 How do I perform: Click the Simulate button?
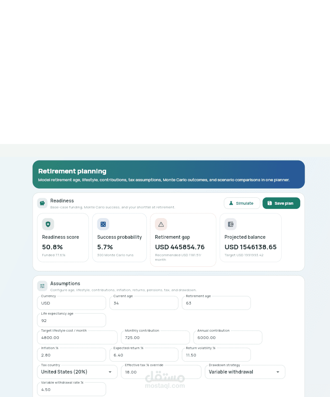pyautogui.click(x=242, y=203)
